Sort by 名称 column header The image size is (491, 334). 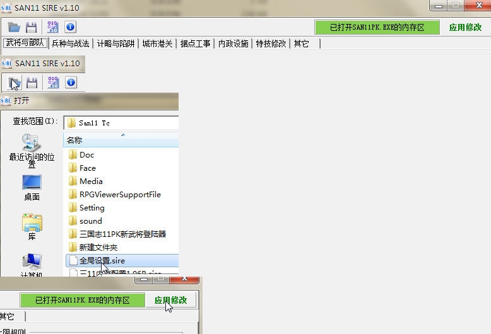[x=121, y=140]
